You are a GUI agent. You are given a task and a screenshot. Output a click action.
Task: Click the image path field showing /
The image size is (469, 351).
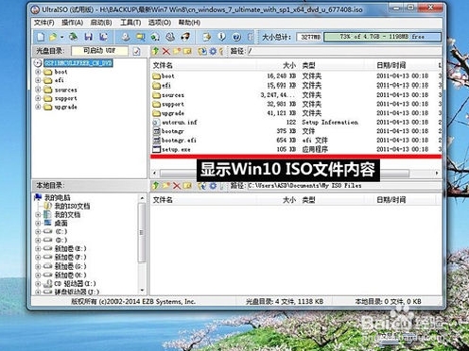coord(344,51)
